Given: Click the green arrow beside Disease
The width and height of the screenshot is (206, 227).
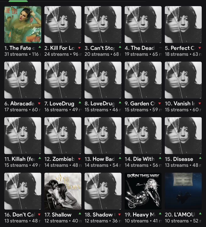Looking at the screenshot, I should coord(200,158).
